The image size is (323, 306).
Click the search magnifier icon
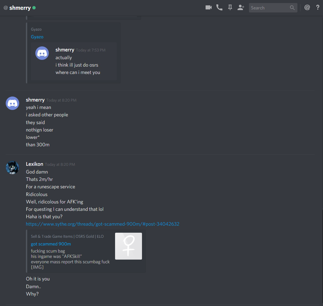click(x=292, y=8)
